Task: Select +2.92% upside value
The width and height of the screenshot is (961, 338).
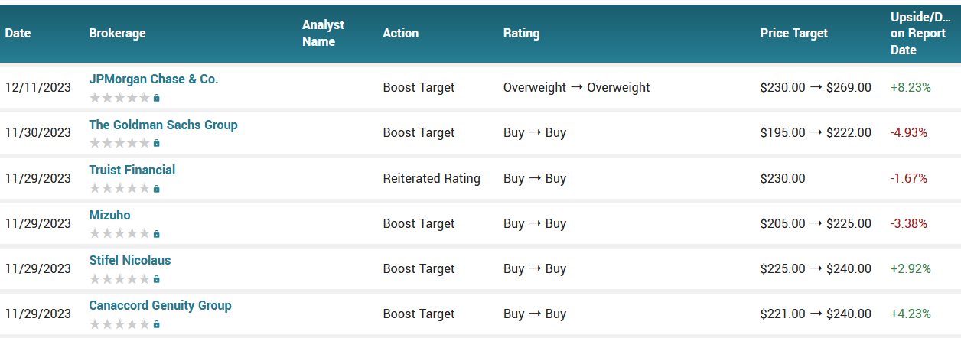Action: (911, 268)
